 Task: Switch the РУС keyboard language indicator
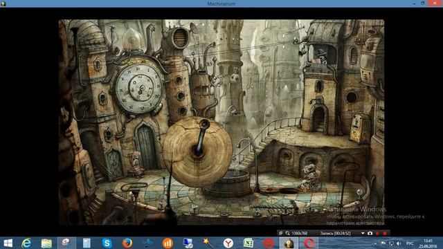tap(410, 243)
